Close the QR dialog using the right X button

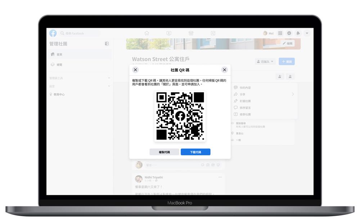[225, 70]
